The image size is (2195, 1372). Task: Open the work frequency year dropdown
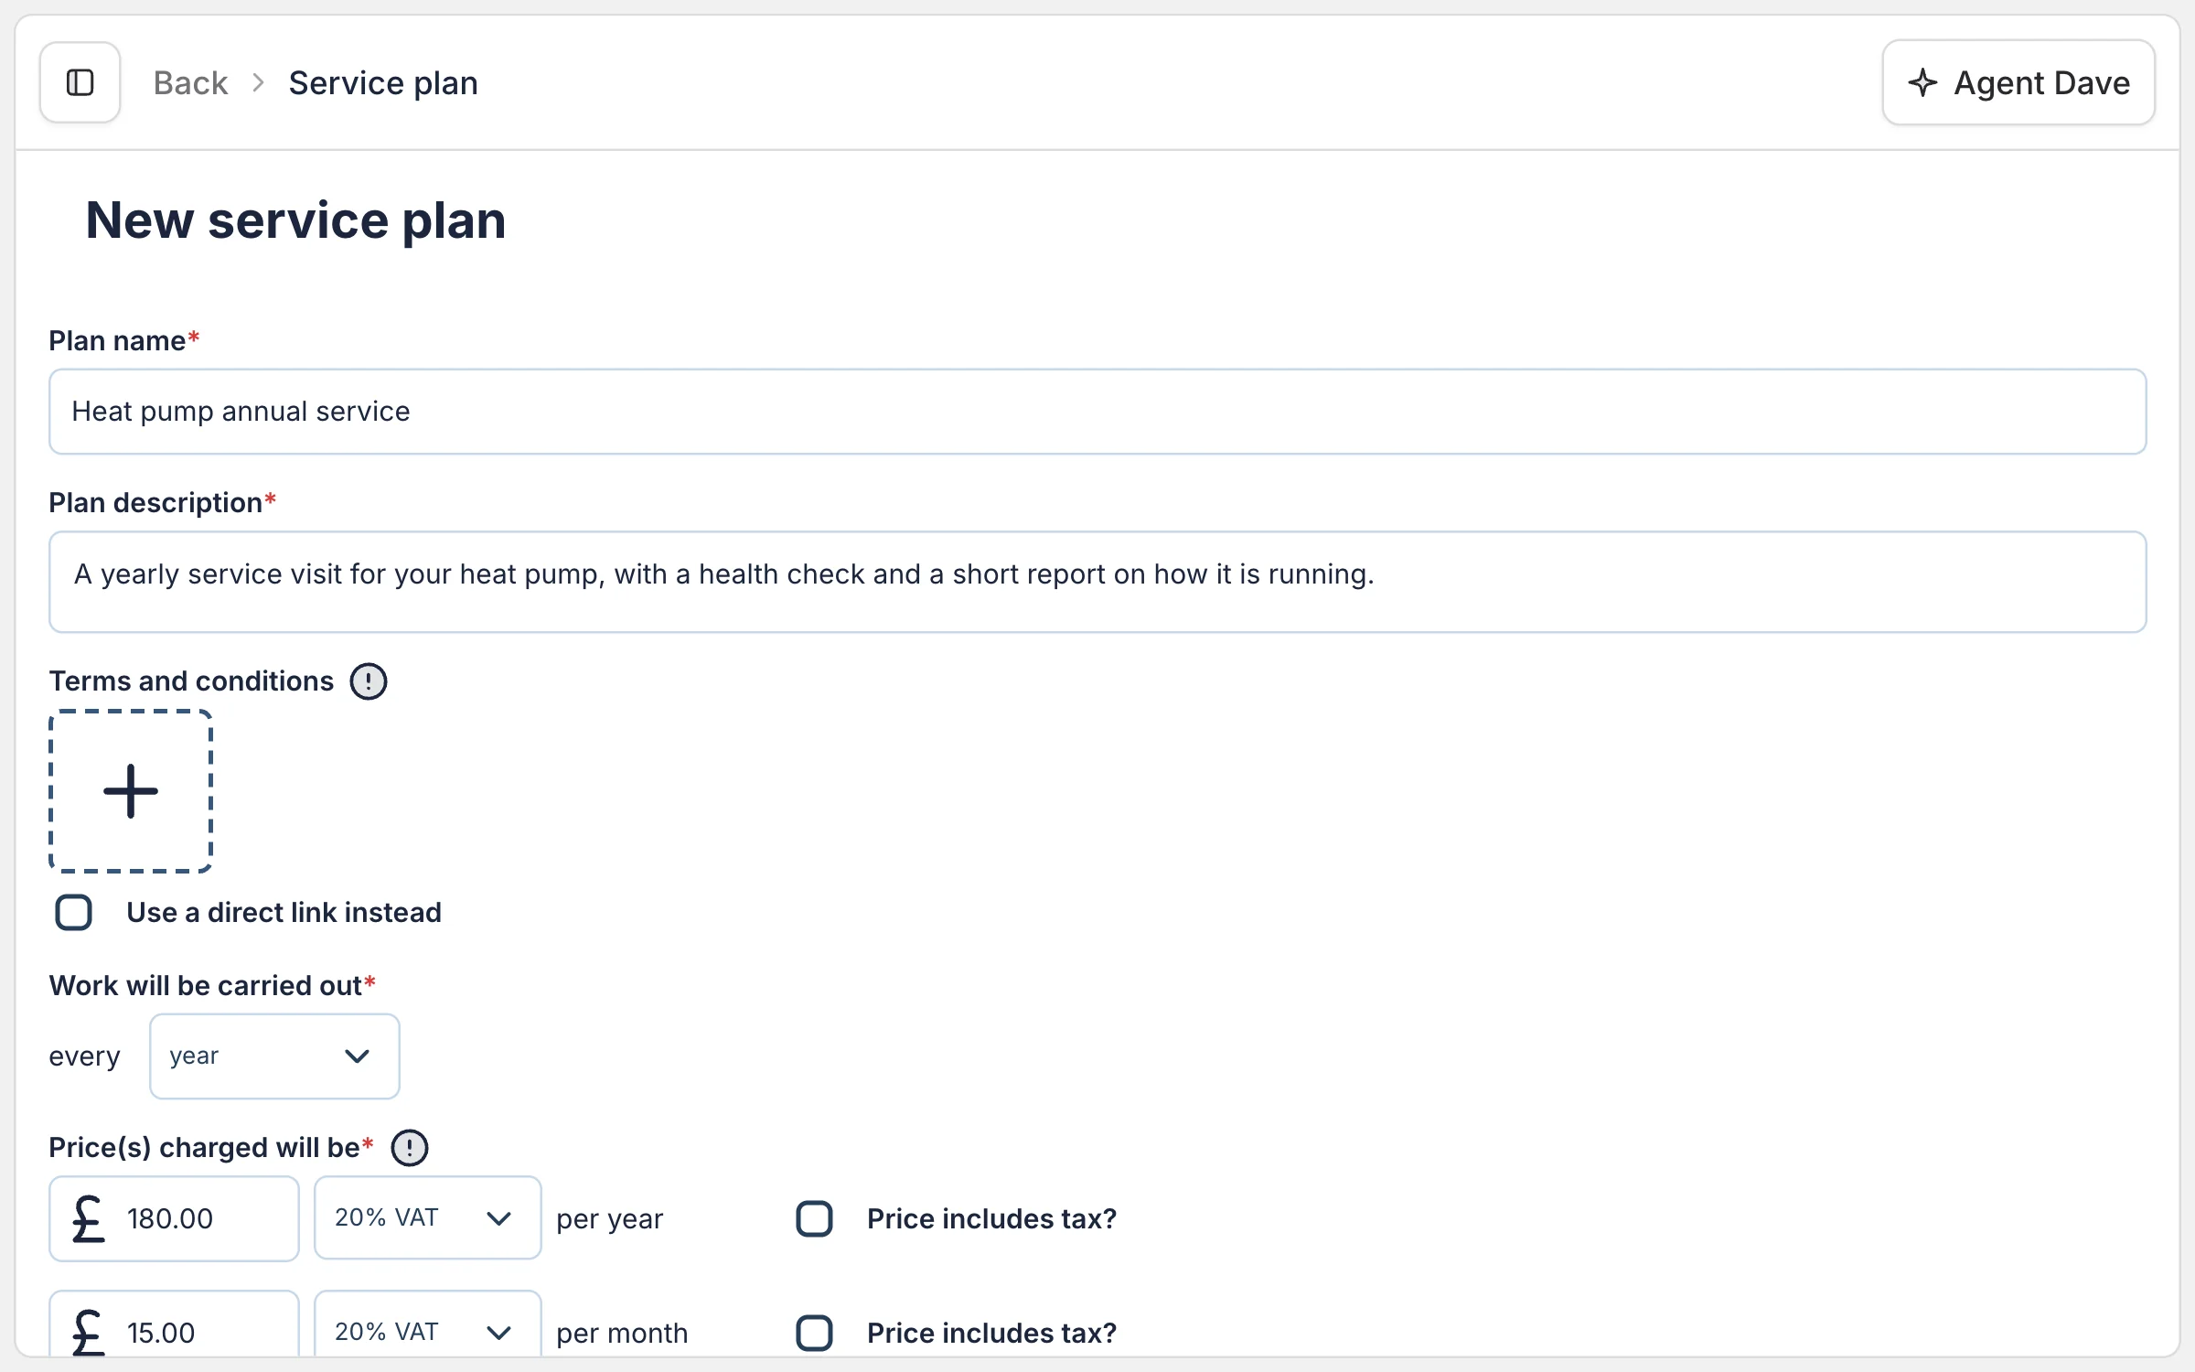pos(274,1056)
